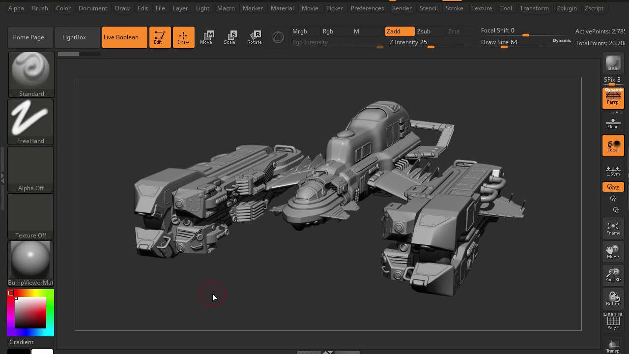Viewport: 629px width, 354px height.
Task: Open LightBox browser
Action: point(74,37)
